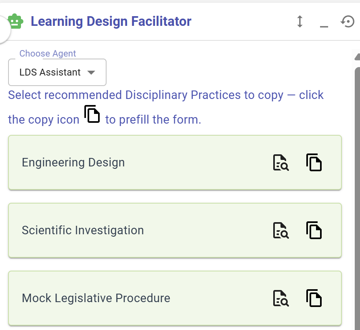
Task: Click the LDS Assistant dropdown arrow
Action: point(91,73)
